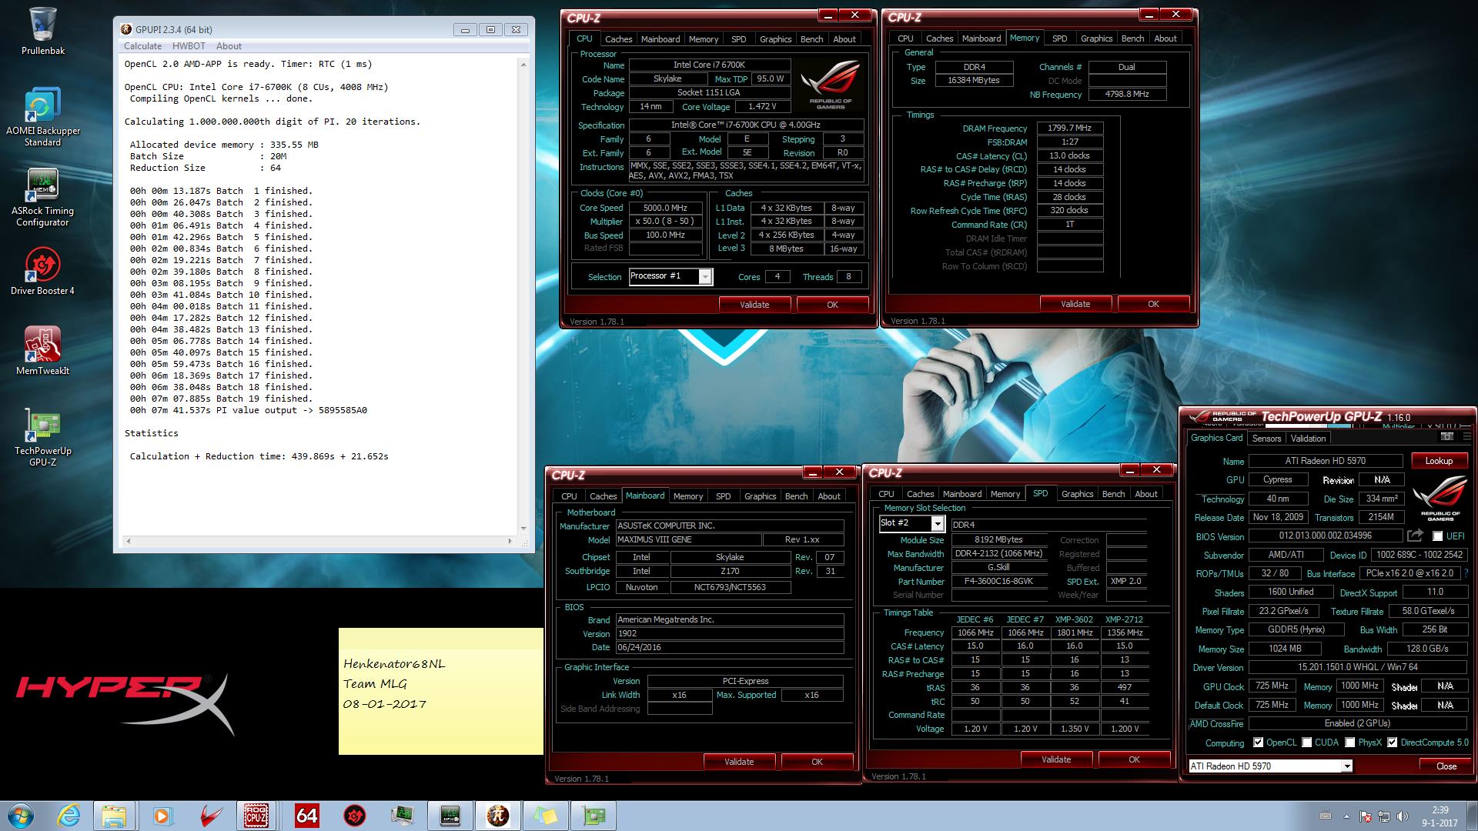Click the GPUPI horizontal scrollbar right arrow
The height and width of the screenshot is (831, 1478).
[x=510, y=541]
